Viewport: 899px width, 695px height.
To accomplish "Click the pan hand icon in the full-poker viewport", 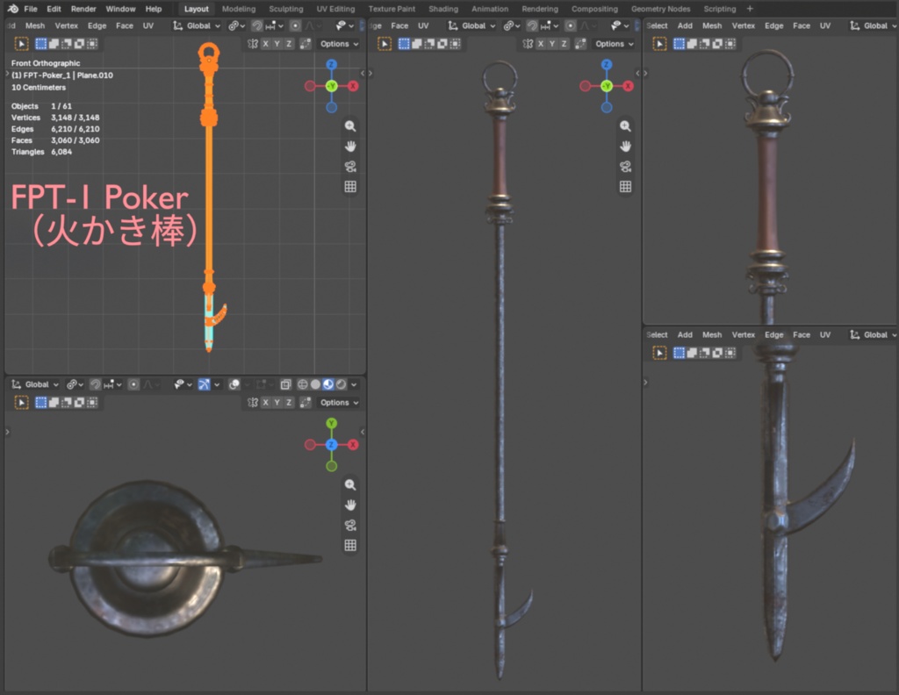I will (625, 147).
